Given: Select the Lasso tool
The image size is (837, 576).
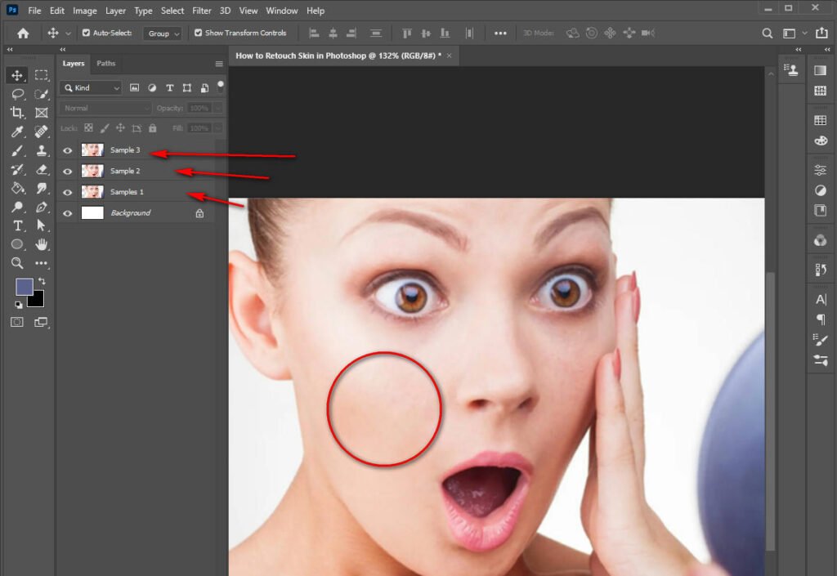Looking at the screenshot, I should [x=18, y=94].
